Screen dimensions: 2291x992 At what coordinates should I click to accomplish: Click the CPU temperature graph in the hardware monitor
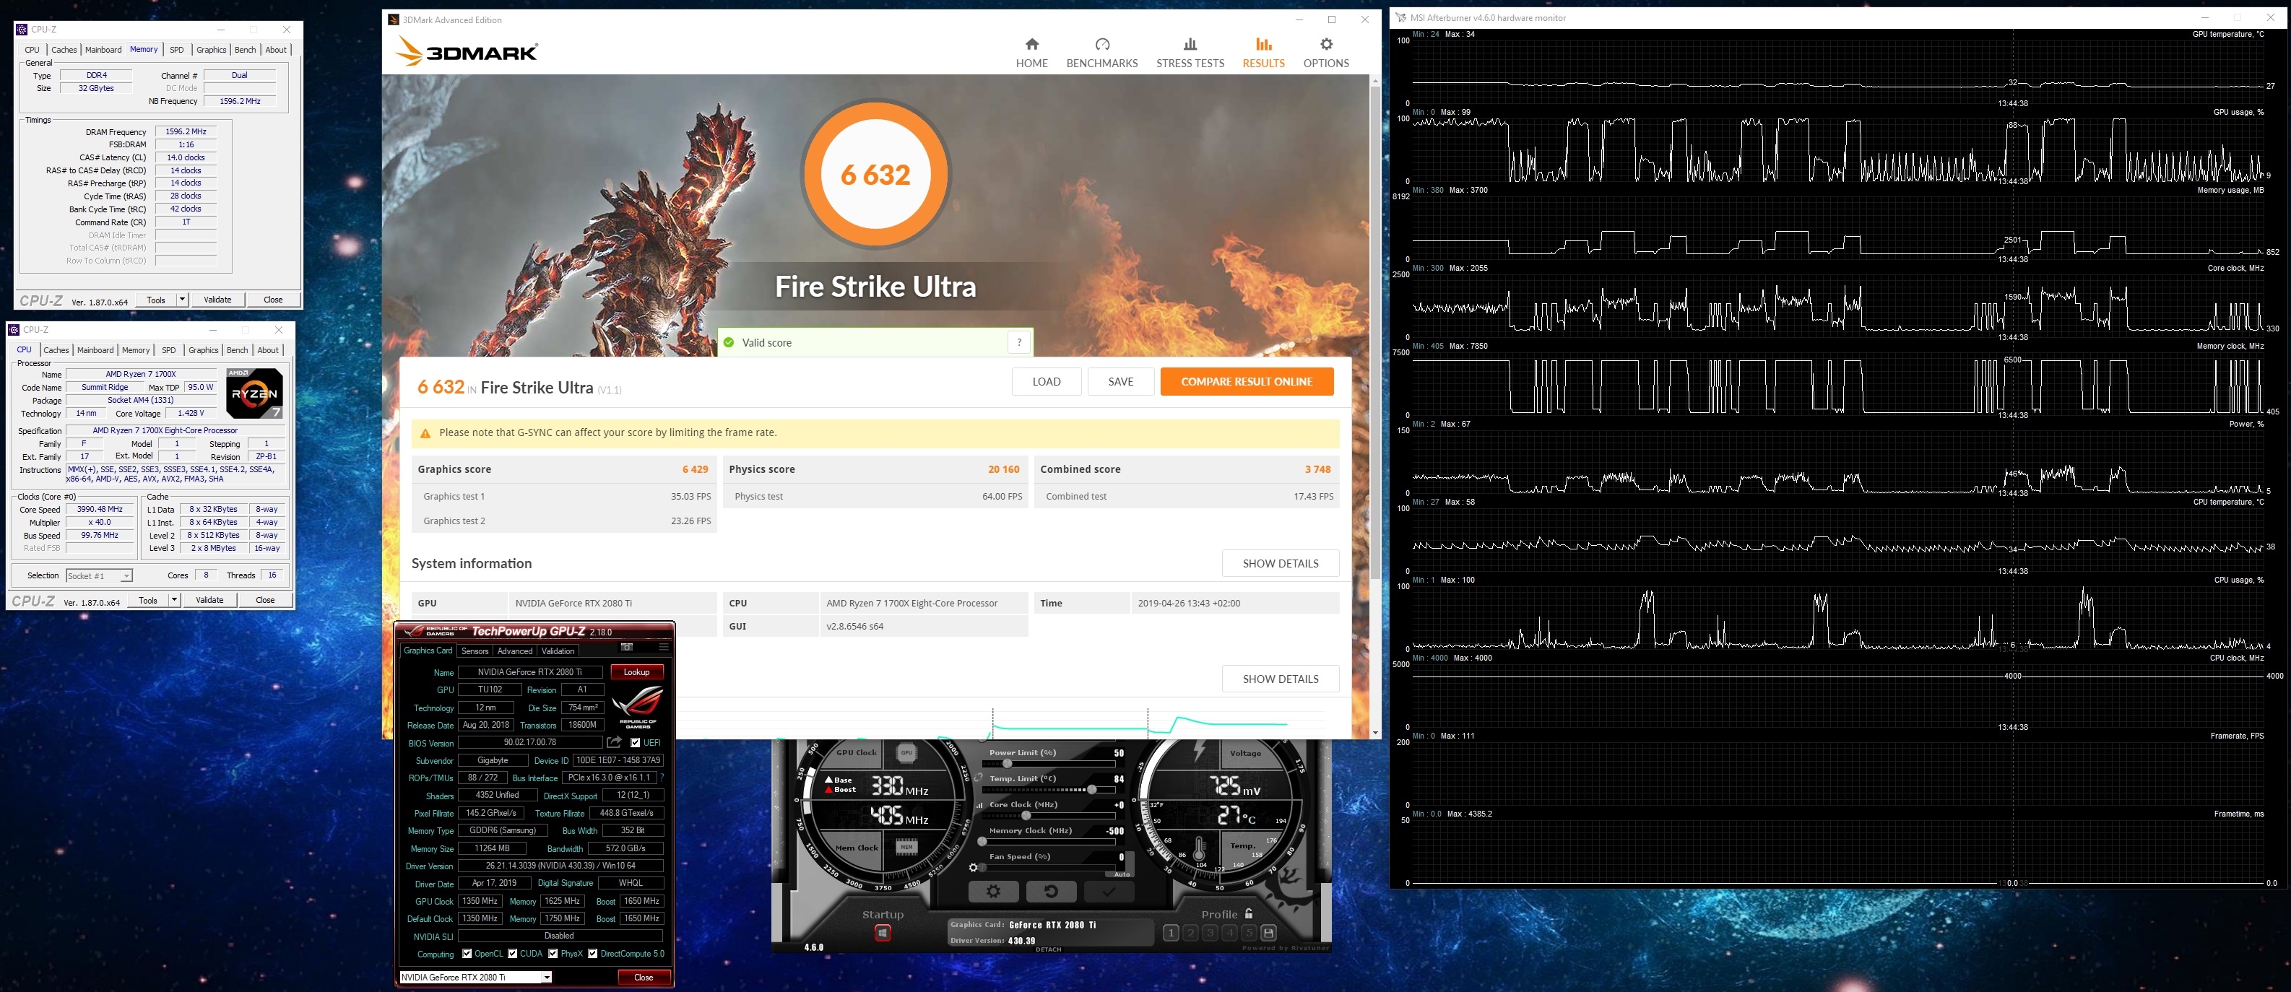point(1837,539)
